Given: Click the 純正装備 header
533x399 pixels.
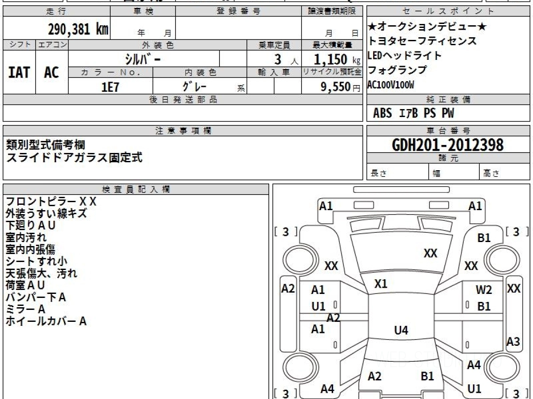Looking at the screenshot, I should pyautogui.click(x=449, y=100).
